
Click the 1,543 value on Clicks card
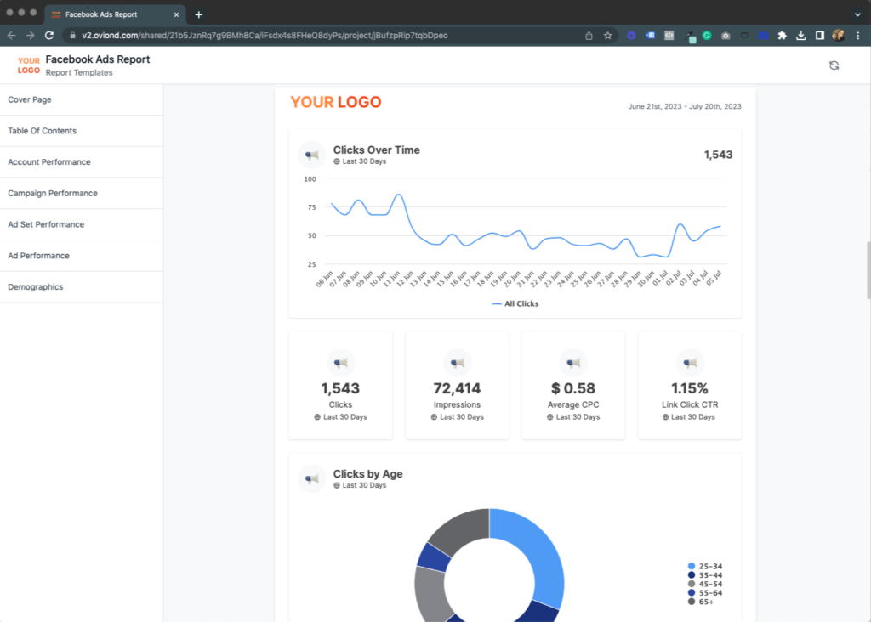click(340, 388)
